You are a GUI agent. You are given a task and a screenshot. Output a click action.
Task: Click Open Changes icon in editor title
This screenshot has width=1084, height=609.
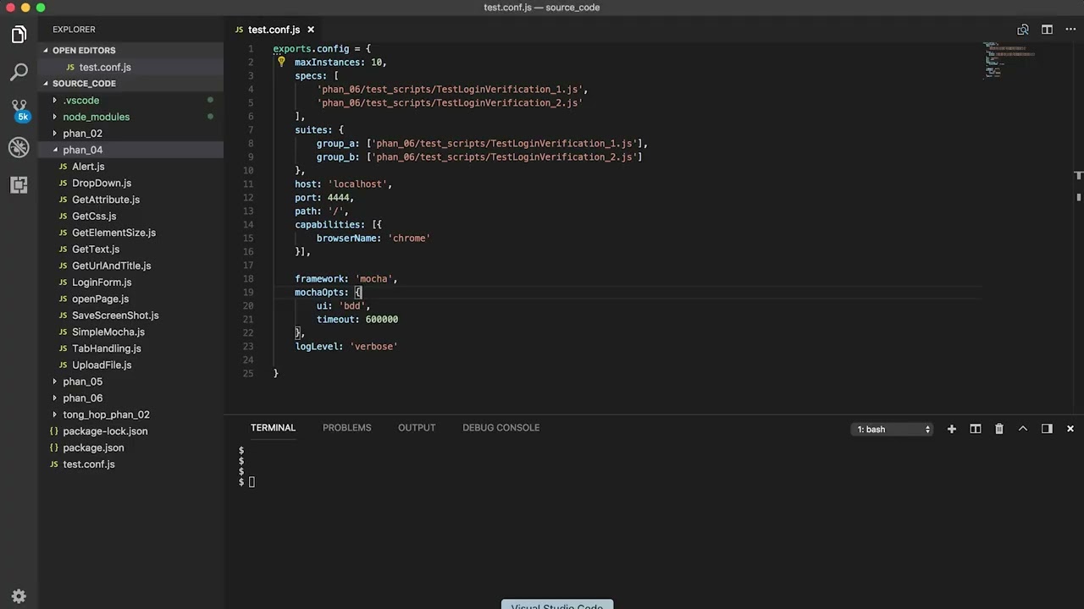coord(1023,30)
